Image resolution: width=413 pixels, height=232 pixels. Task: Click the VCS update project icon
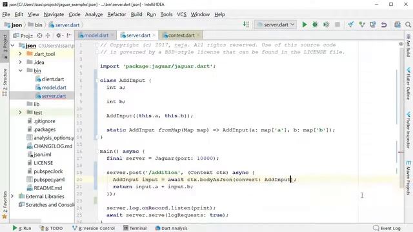pyautogui.click(x=351, y=24)
